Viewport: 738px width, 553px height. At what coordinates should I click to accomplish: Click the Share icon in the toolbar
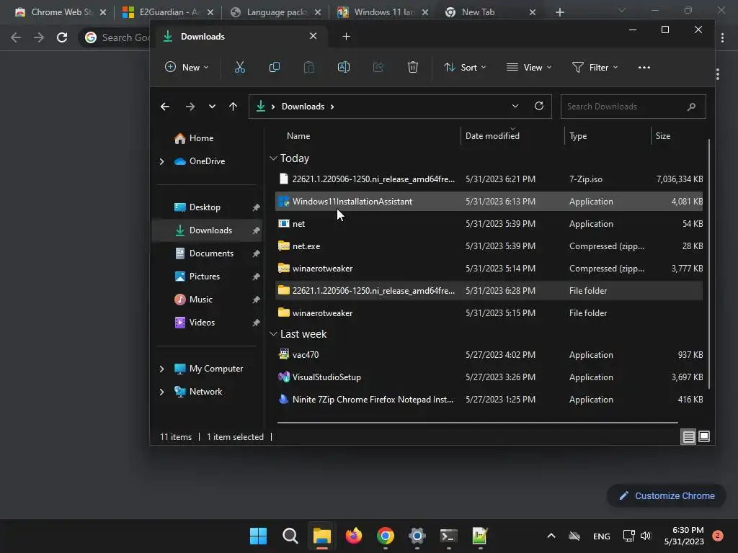click(378, 67)
